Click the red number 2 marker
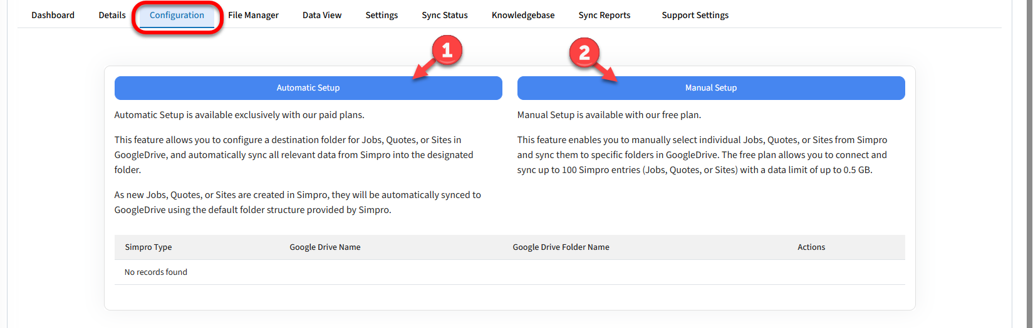This screenshot has width=1033, height=328. [584, 53]
